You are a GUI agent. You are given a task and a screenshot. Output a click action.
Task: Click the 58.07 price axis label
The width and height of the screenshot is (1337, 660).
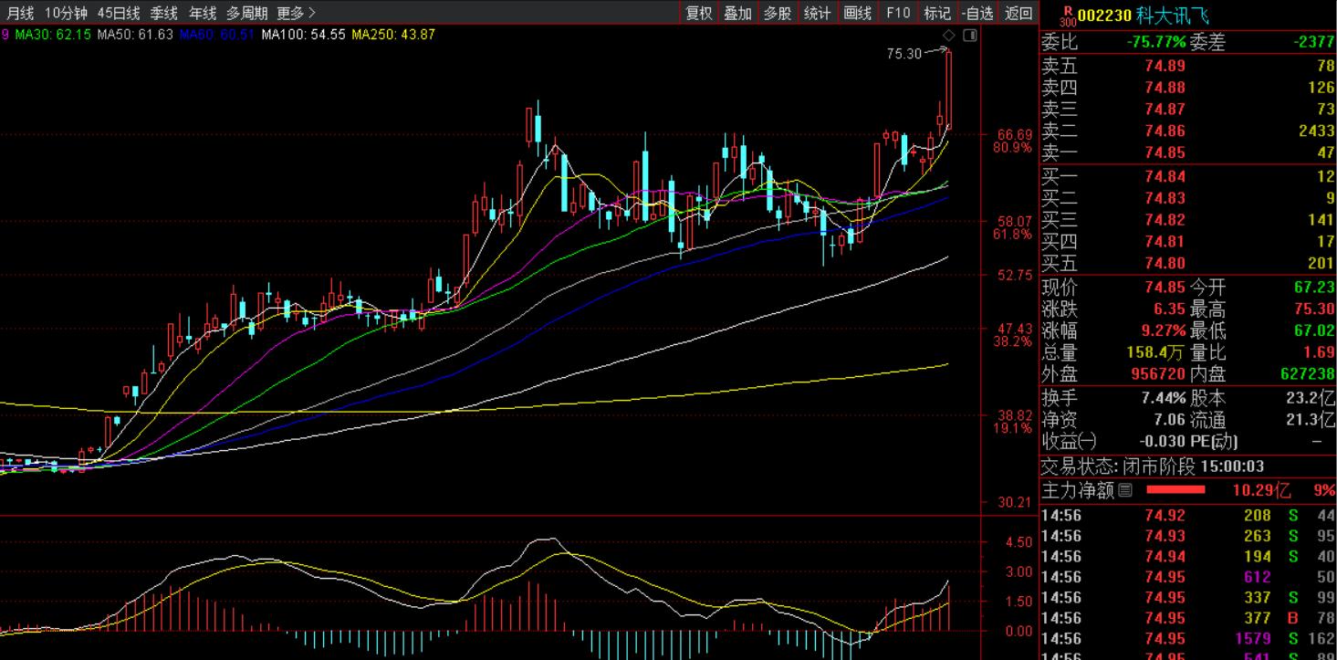point(1014,221)
